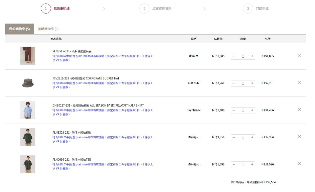Image resolution: width=315 pixels, height=192 pixels.
Task: Select the 我的購物車 (5) tab
Action: pos(19,29)
